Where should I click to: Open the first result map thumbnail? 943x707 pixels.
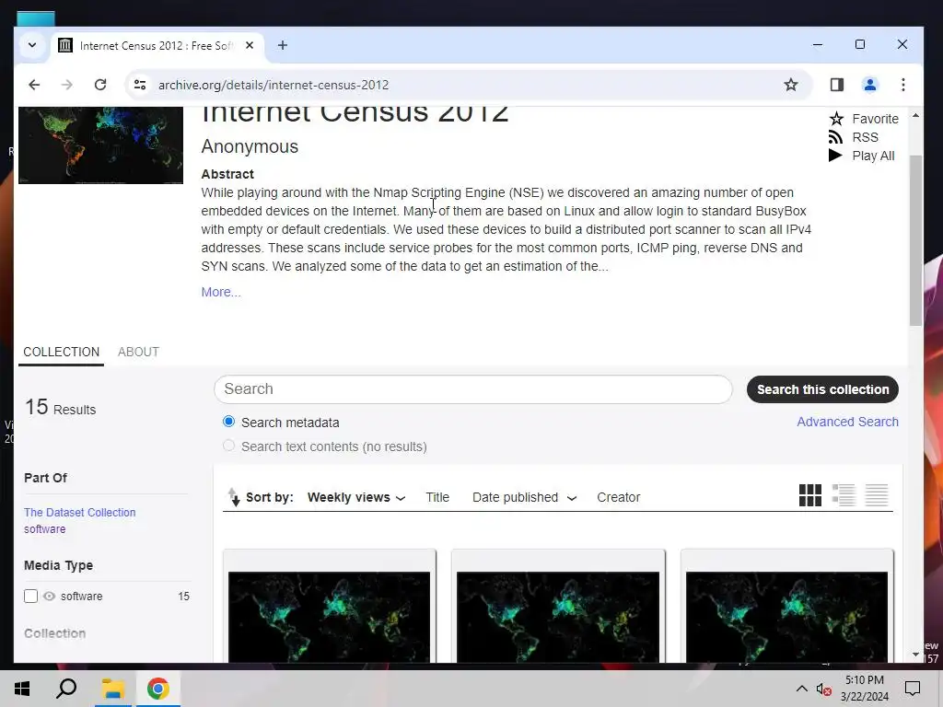(x=329, y=617)
